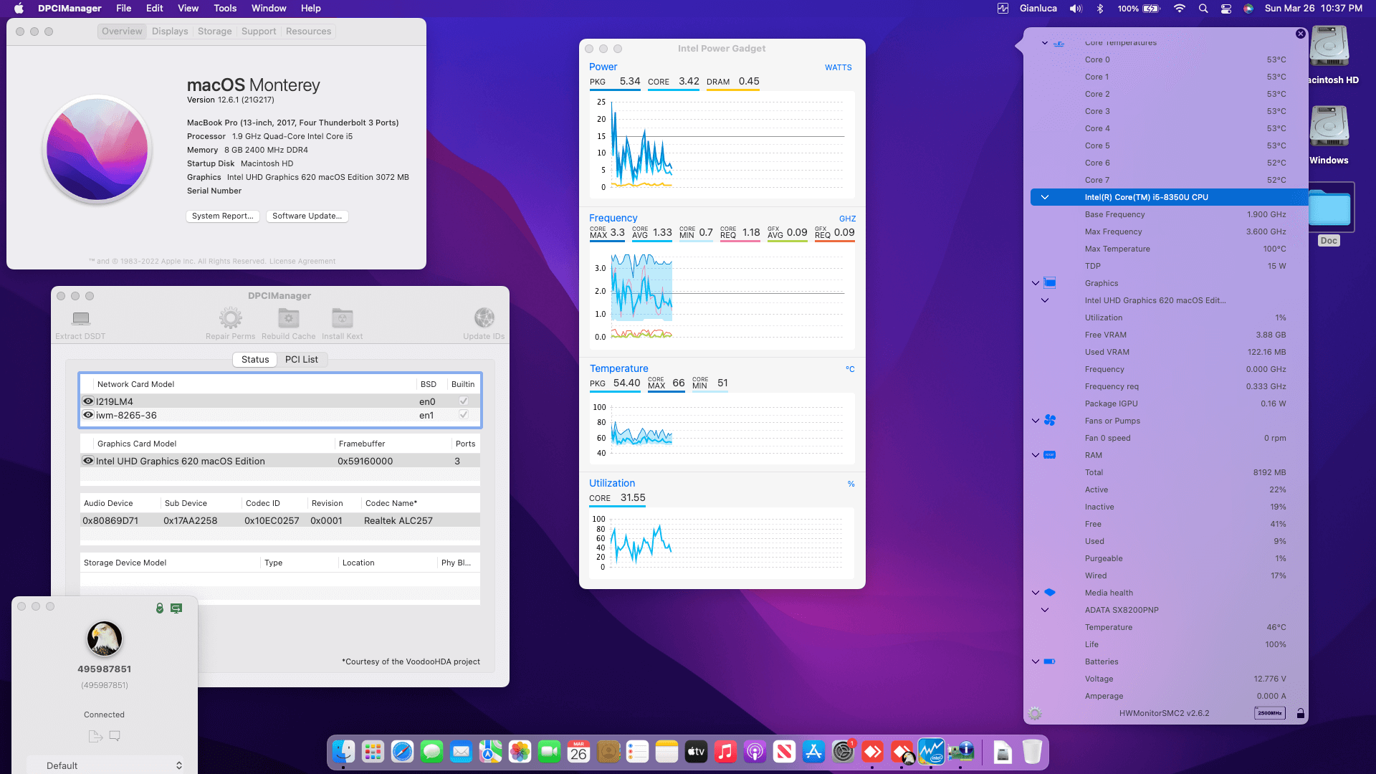The height and width of the screenshot is (774, 1376).
Task: Click the Repair Perms gear icon
Action: pyautogui.click(x=230, y=318)
